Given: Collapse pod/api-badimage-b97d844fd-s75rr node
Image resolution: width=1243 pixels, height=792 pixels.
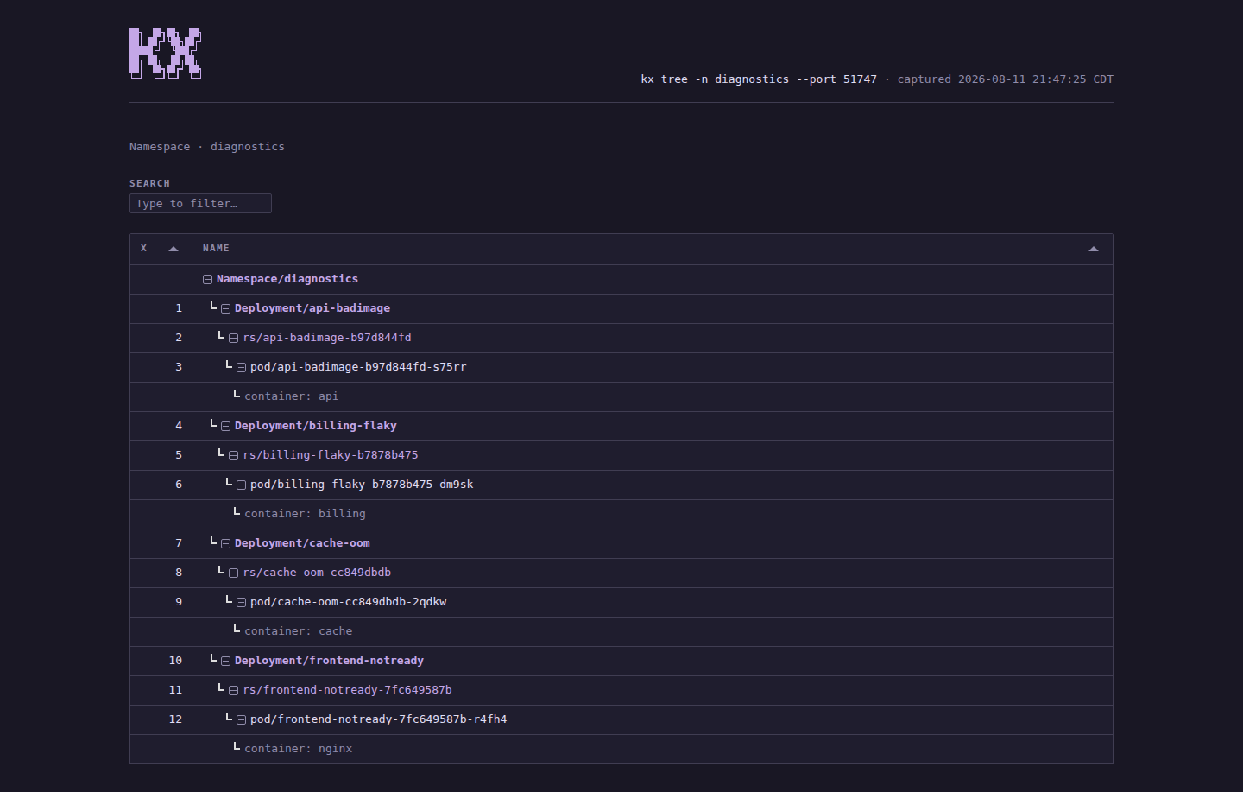Looking at the screenshot, I should click(x=241, y=367).
